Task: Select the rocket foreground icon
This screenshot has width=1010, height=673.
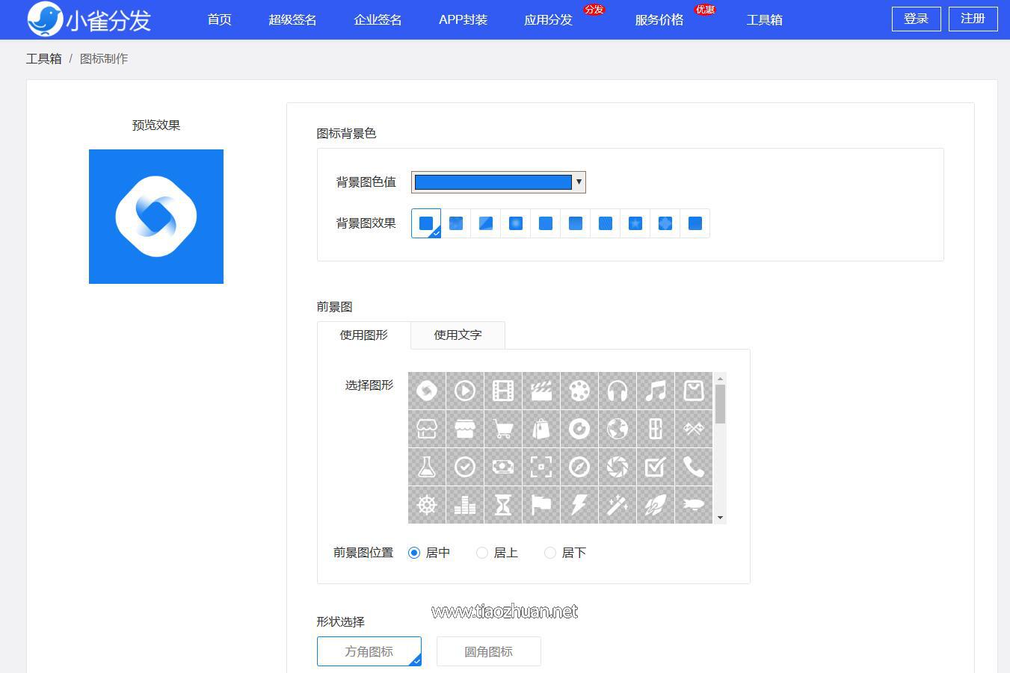Action: [656, 505]
